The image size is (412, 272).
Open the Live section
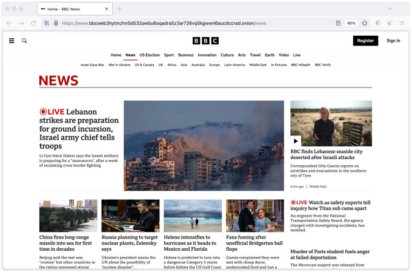[297, 55]
